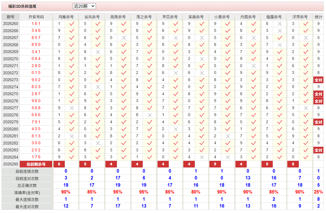This screenshot has width=326, height=213.
Task: Select the X mark for 采薇杀号 in row 2026270
Action: coord(202,59)
